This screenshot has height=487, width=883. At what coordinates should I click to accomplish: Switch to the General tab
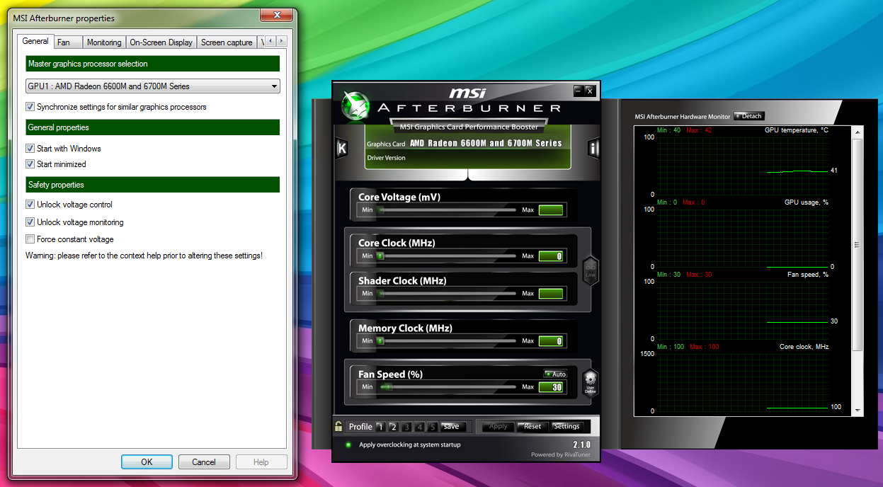(35, 41)
